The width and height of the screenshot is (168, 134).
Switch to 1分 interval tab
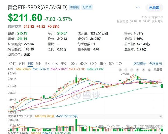tap(119, 64)
